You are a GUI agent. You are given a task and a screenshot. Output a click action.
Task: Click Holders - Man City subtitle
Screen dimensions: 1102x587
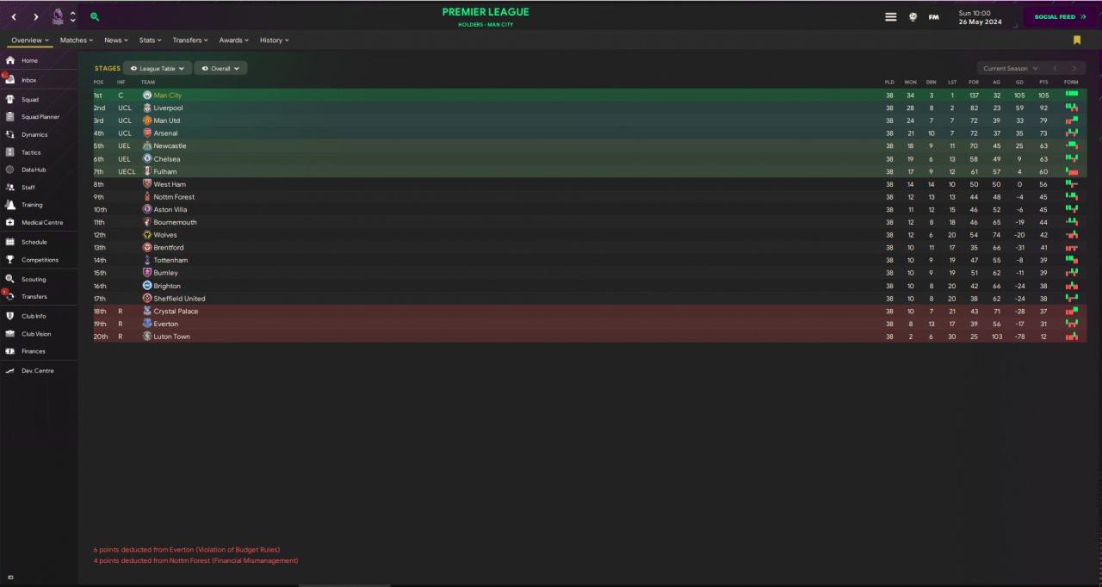pos(485,24)
